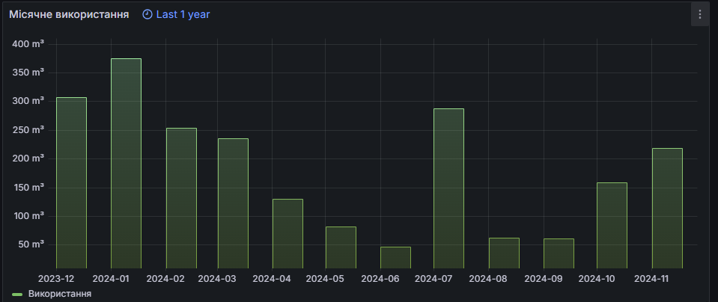Click the 2024-05 bar
This screenshot has height=302, width=718.
pos(341,247)
